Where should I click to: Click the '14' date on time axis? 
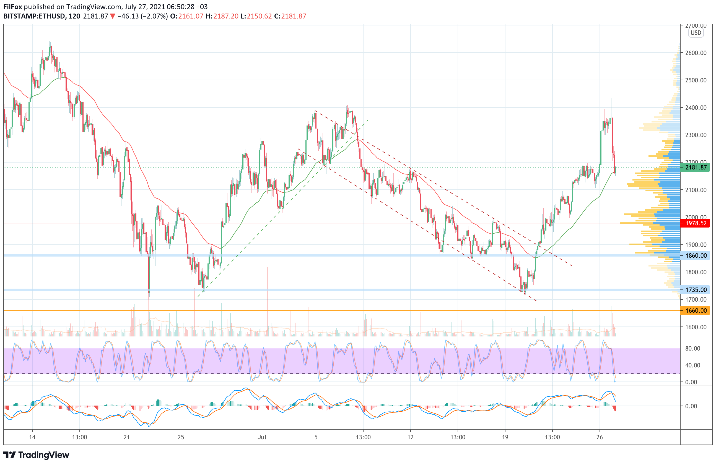[32, 437]
